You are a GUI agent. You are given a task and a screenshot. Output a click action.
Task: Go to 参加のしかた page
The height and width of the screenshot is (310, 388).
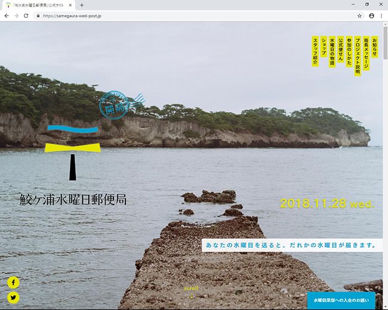(x=349, y=52)
